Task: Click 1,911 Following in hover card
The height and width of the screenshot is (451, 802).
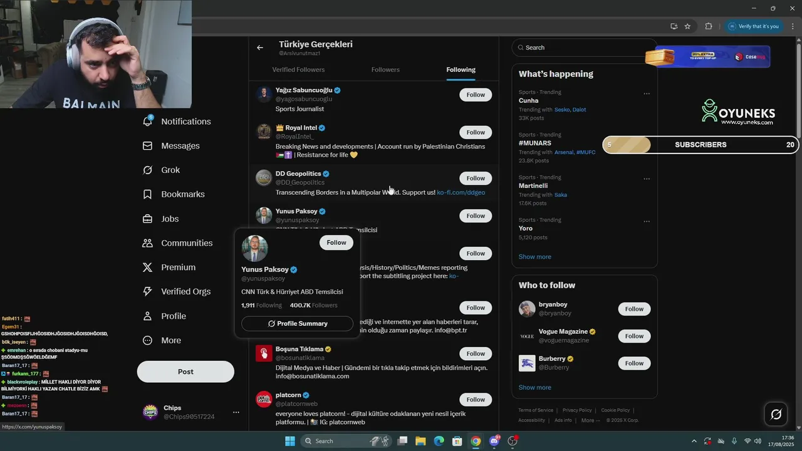Action: point(261,305)
